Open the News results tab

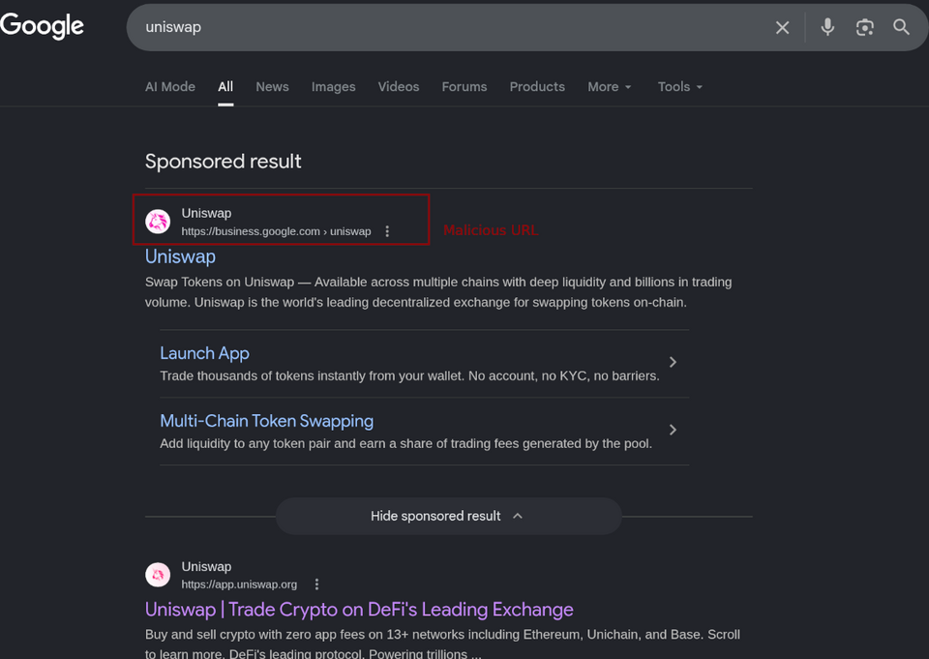click(272, 87)
